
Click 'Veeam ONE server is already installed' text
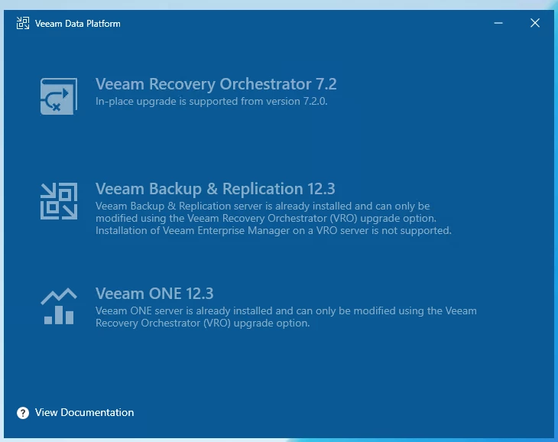coord(286,317)
